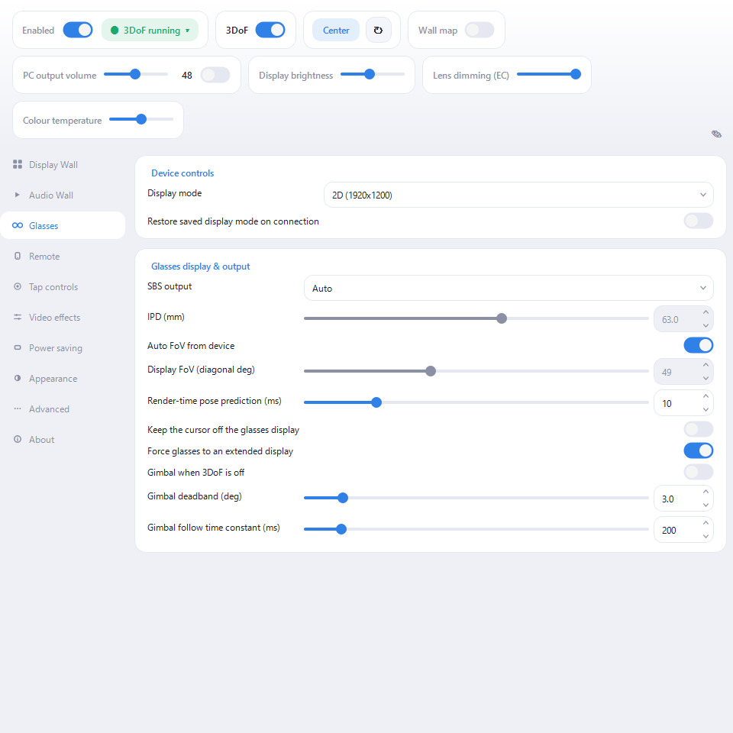Click the Power saving battery icon
This screenshot has height=733, width=733.
[18, 347]
